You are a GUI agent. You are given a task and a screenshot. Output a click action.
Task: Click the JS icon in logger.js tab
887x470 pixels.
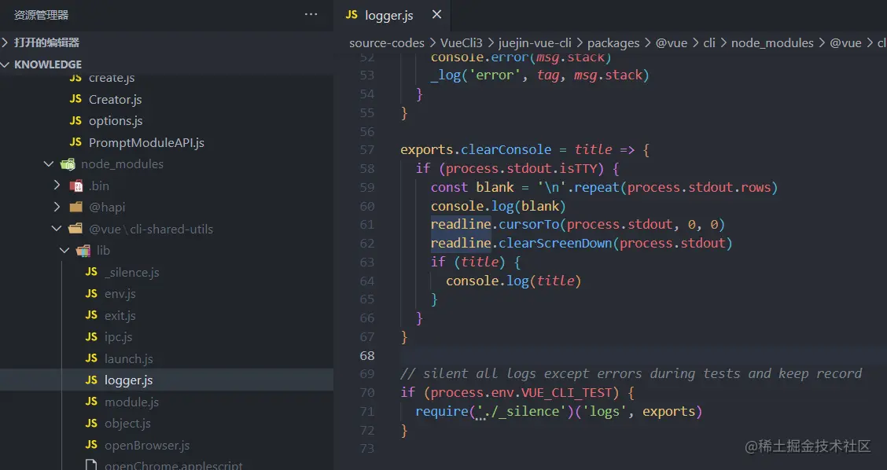tap(351, 15)
